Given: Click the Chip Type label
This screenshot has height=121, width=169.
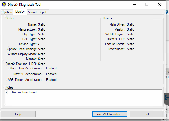Looking at the screenshot, I should [x=29, y=34].
